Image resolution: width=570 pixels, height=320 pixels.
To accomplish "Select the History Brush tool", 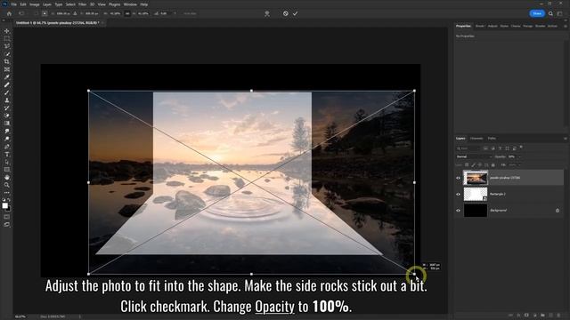I will point(6,108).
